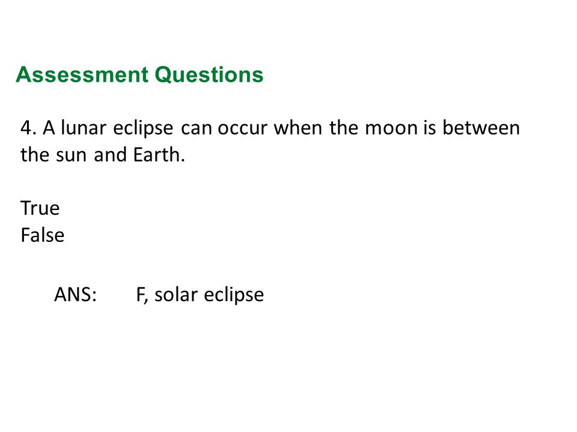Select the "True" answer option

pos(40,208)
